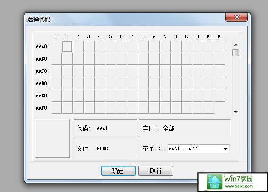Click scrollbar up arrow

point(236,45)
